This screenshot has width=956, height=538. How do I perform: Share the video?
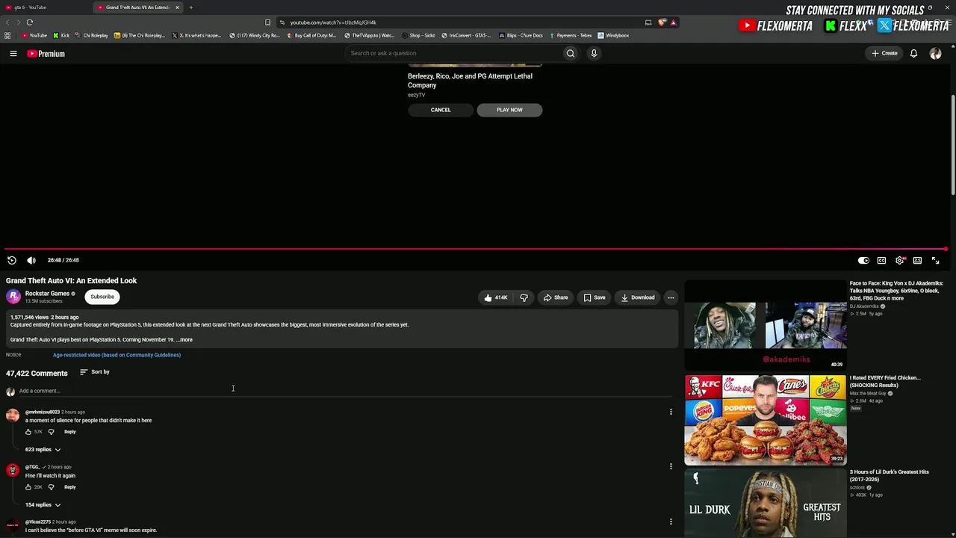click(x=556, y=297)
